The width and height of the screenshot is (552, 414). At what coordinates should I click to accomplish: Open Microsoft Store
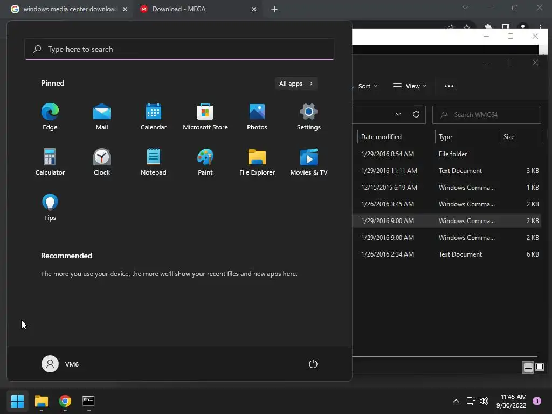point(205,117)
